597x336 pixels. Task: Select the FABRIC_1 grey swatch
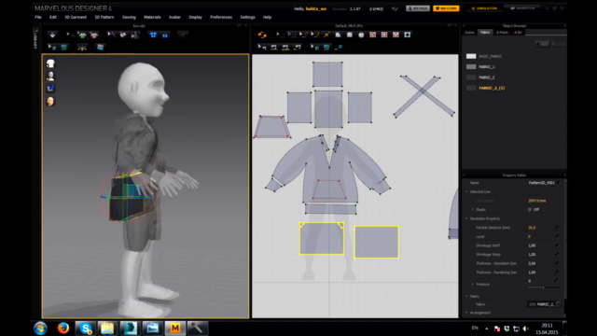tap(471, 66)
